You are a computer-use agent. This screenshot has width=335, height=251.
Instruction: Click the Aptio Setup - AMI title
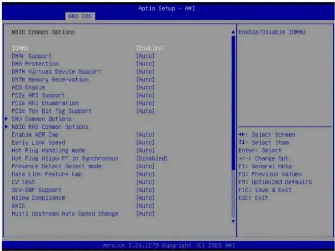point(167,9)
